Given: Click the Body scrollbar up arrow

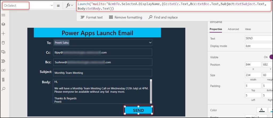Looking at the screenshot, I should point(151,80).
